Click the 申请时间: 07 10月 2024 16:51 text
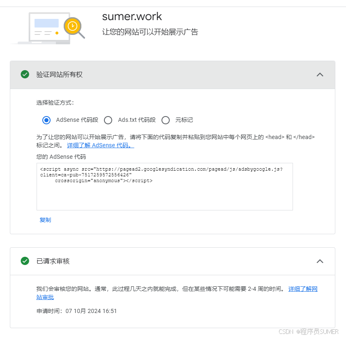This screenshot has height=338, width=346. (x=76, y=311)
